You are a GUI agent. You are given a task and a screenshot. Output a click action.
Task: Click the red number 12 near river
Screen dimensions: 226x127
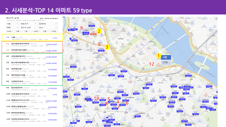coord(151,64)
